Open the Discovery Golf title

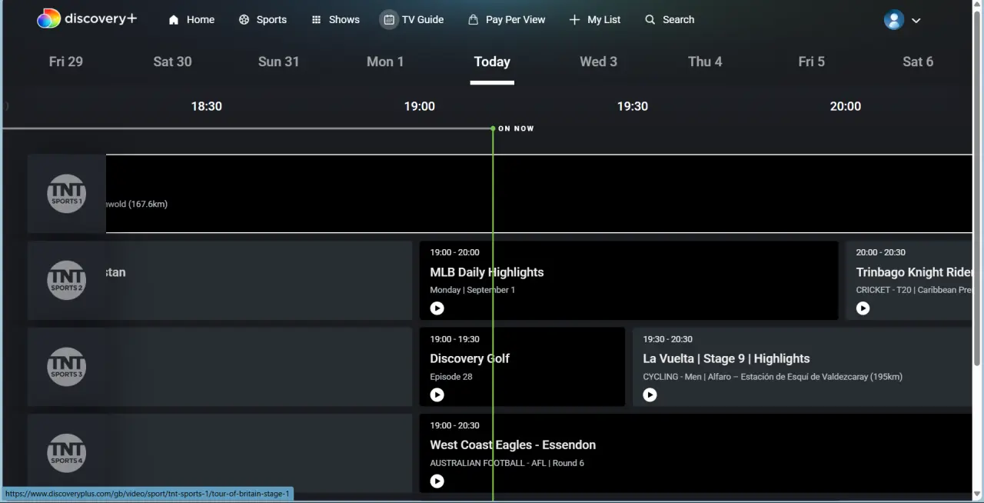click(470, 358)
